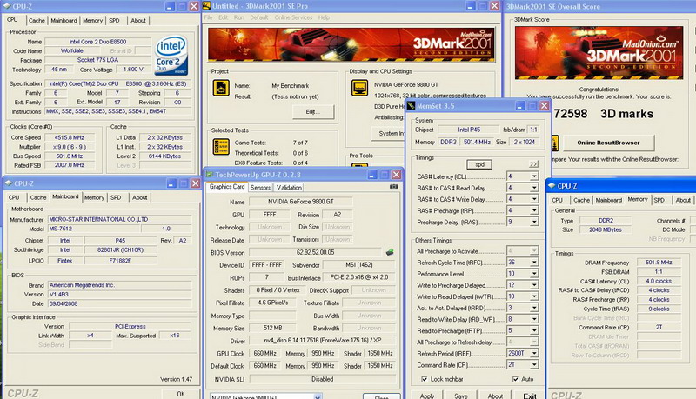Screen dimensions: 696x399
Task: Click the About button in MemSet
Action: pyautogui.click(x=495, y=396)
